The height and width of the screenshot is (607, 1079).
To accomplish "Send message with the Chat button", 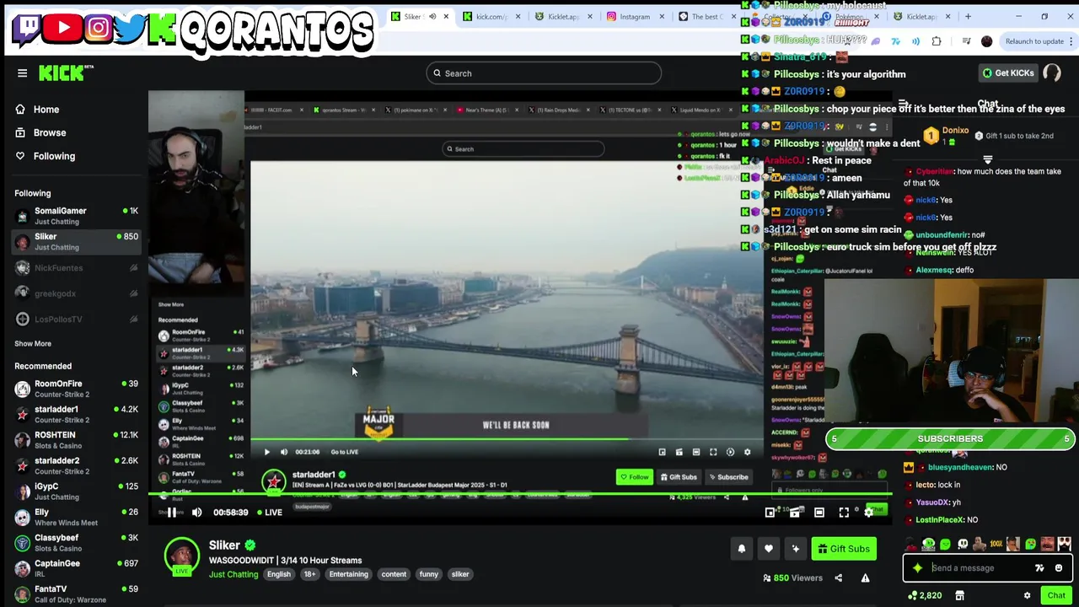I will point(1056,596).
